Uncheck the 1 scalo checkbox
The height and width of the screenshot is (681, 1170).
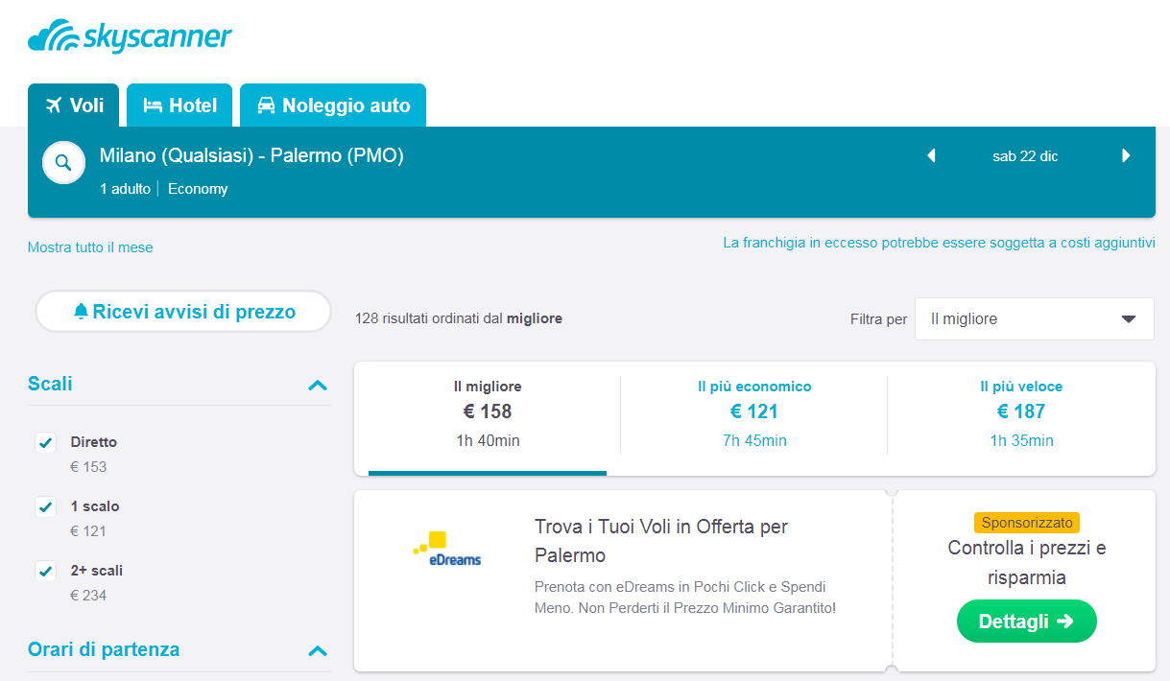pyautogui.click(x=45, y=506)
